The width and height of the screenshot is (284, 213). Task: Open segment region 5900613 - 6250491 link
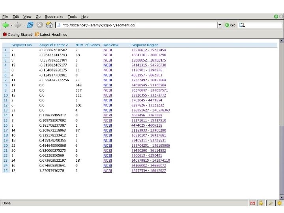146,155
